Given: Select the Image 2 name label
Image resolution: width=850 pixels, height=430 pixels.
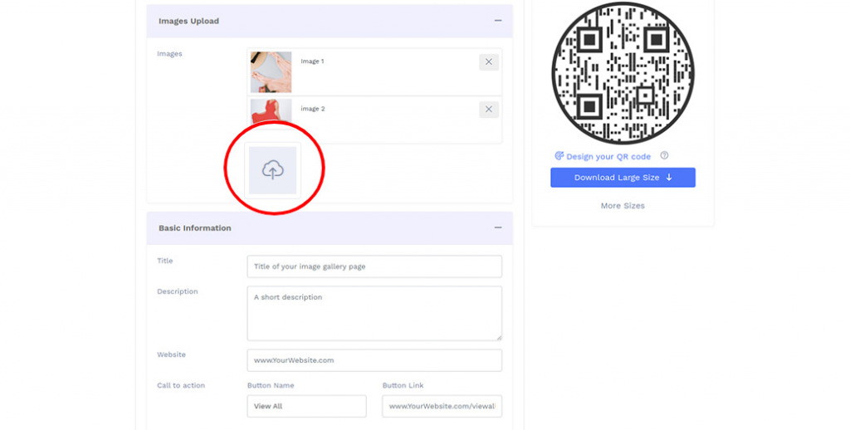Looking at the screenshot, I should 312,109.
